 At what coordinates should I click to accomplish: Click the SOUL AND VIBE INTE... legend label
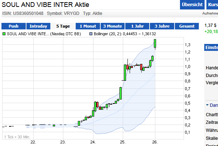coord(44,34)
